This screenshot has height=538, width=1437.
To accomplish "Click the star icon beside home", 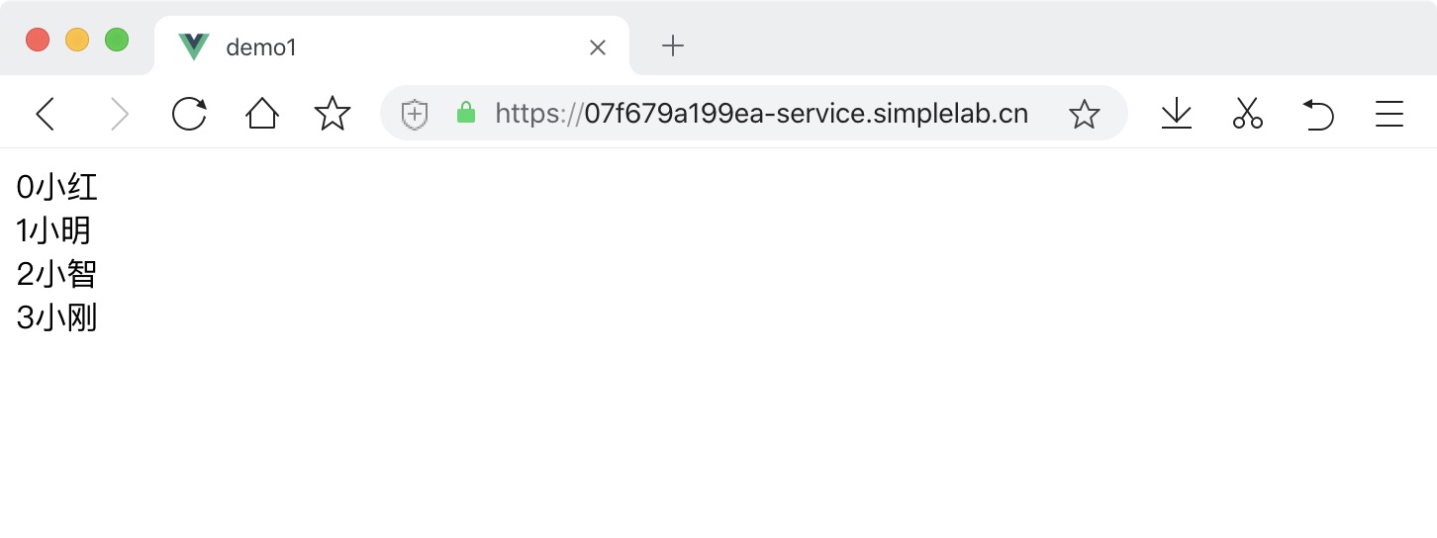I will (x=333, y=114).
